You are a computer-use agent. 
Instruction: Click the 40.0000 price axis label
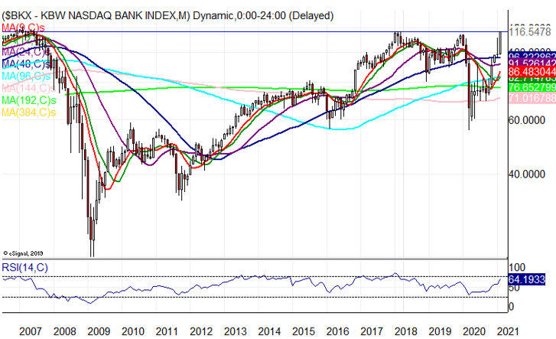(x=527, y=174)
